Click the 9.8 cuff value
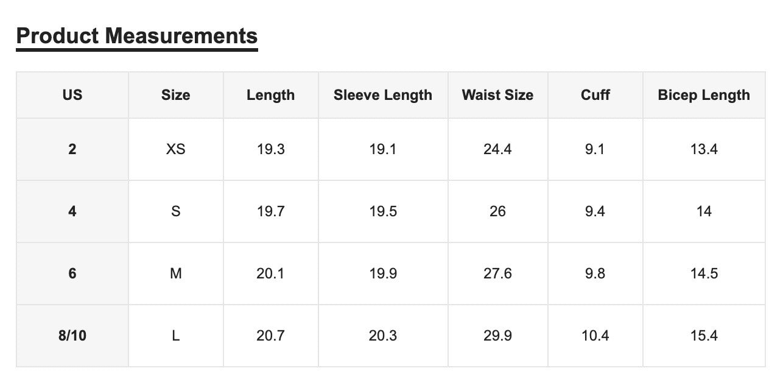Screen dimensions: 783x382 tap(595, 274)
